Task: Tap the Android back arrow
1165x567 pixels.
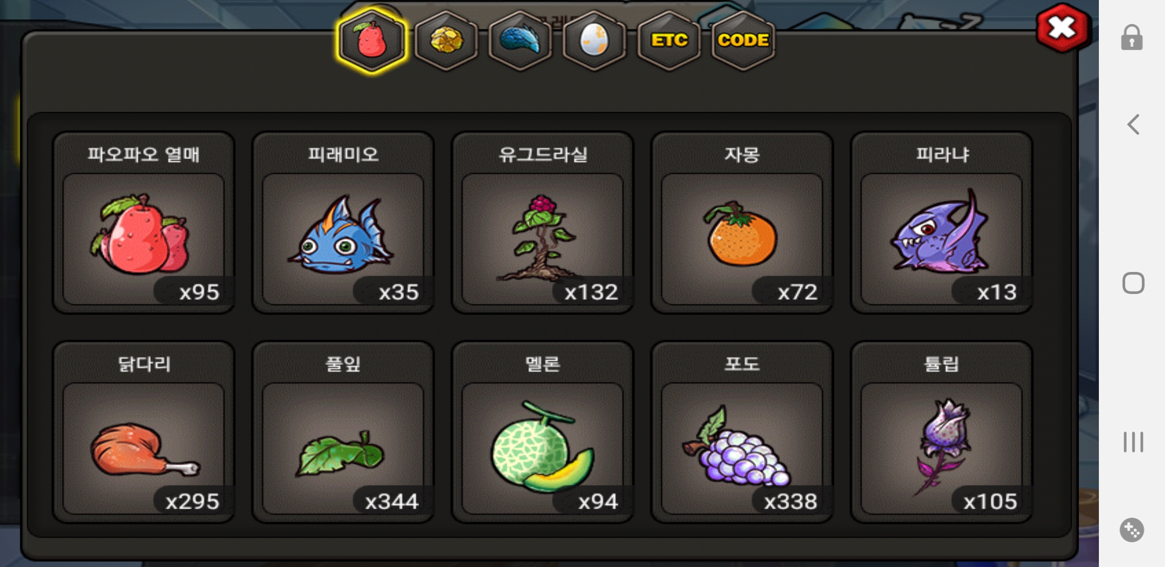Action: tap(1133, 124)
